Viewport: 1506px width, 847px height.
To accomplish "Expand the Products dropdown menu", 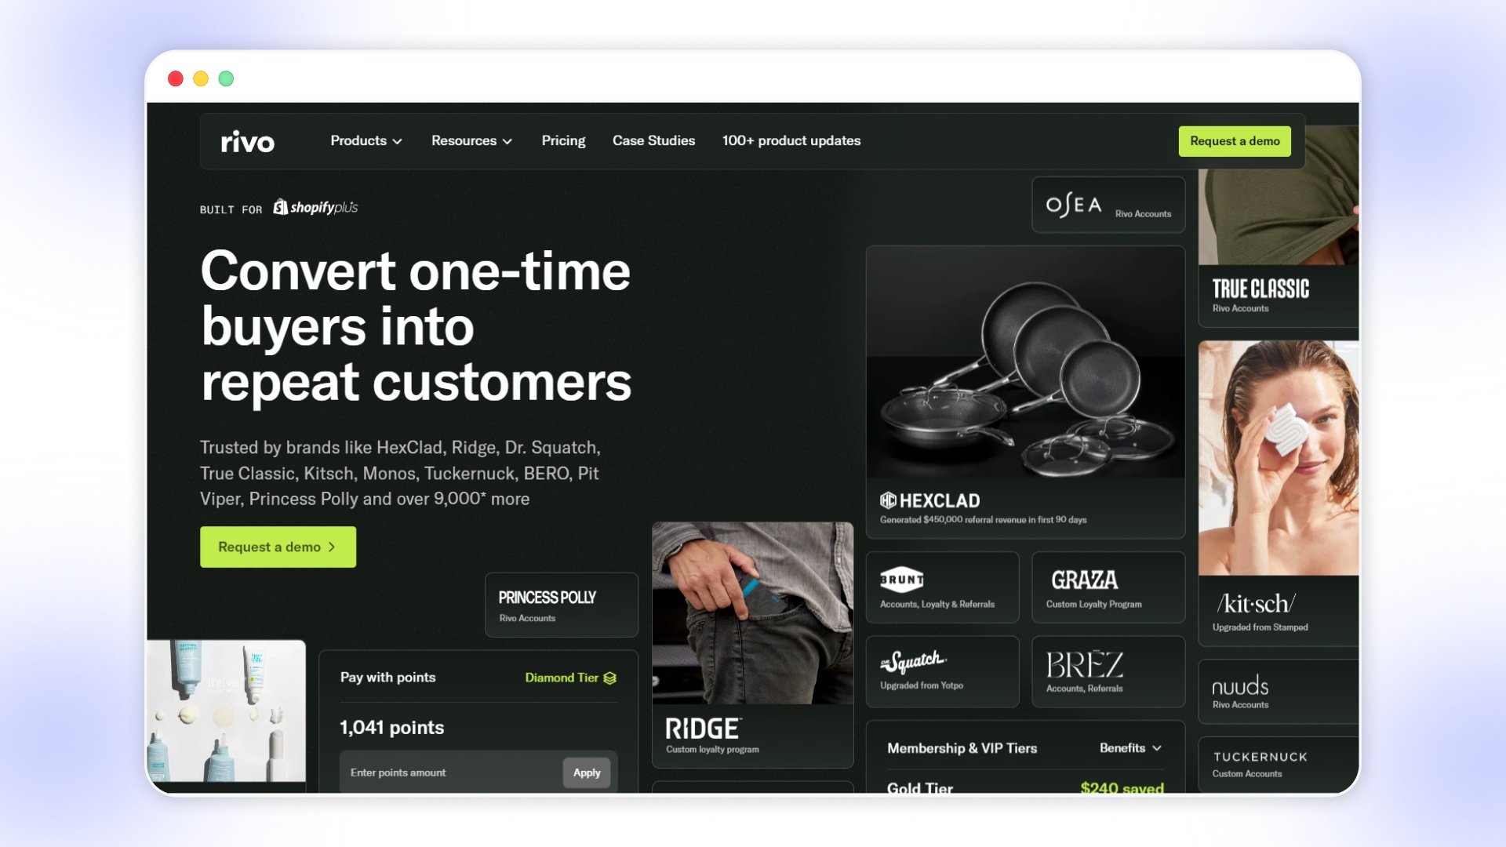I will [366, 141].
